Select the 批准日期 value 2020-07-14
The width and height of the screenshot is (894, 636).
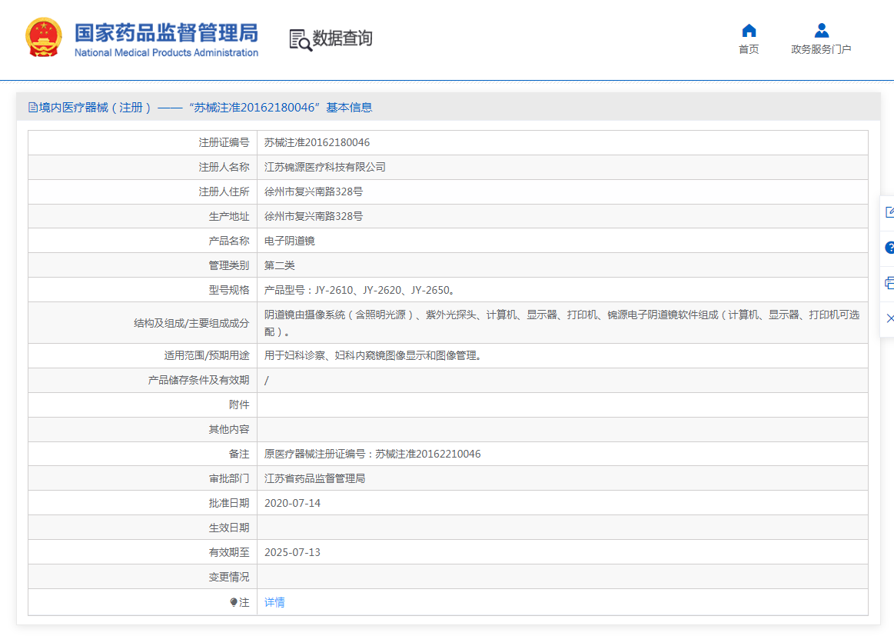tap(292, 503)
